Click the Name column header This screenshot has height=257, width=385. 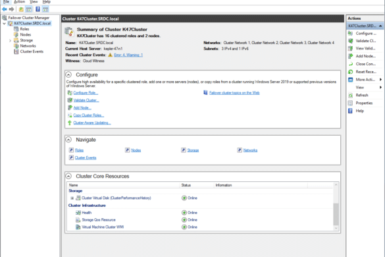click(123, 185)
